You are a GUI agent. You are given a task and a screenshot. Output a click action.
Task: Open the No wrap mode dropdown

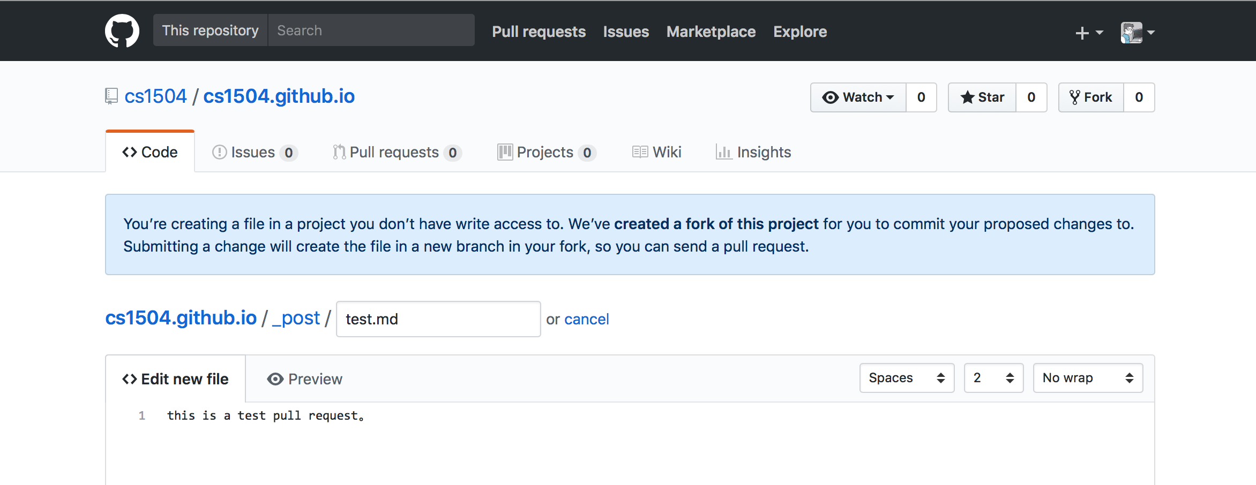click(x=1088, y=378)
